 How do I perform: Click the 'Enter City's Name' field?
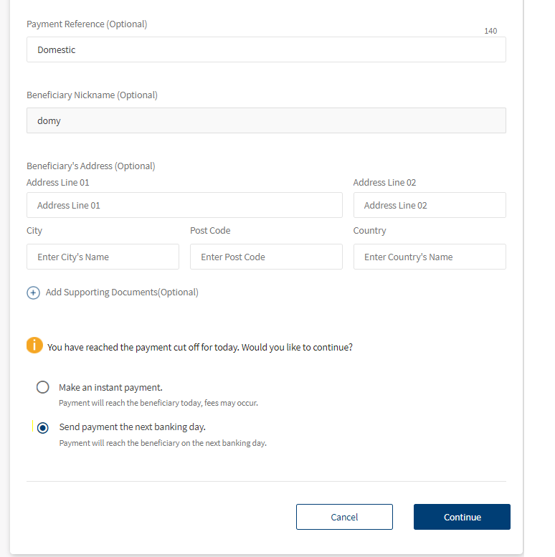pos(103,257)
